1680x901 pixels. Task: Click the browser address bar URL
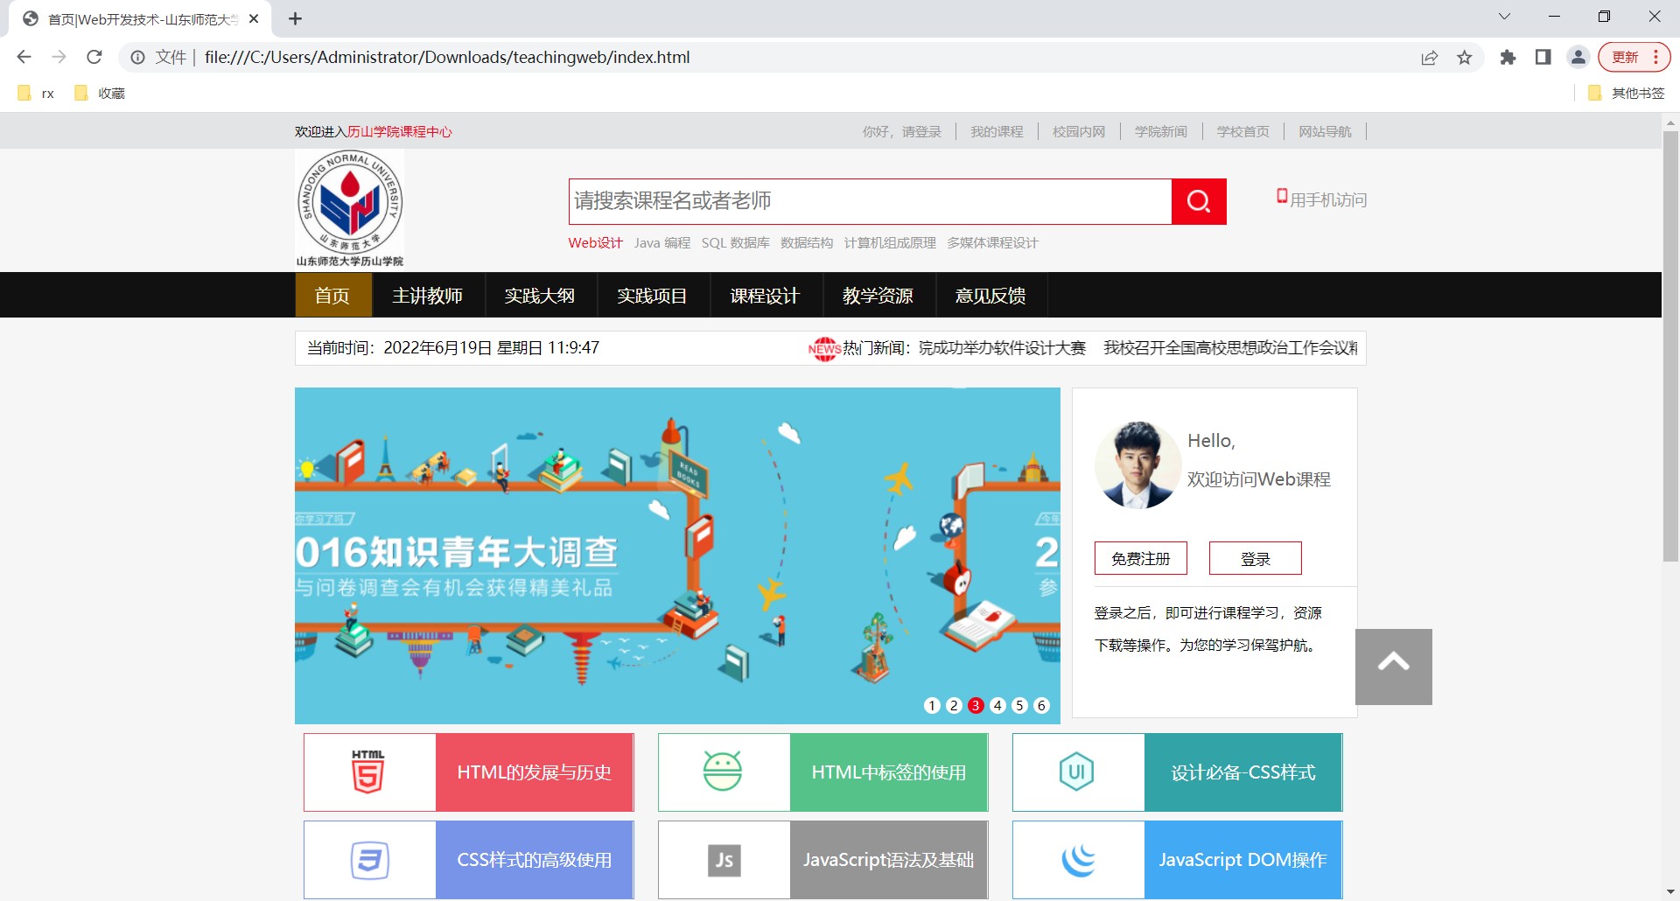447,58
